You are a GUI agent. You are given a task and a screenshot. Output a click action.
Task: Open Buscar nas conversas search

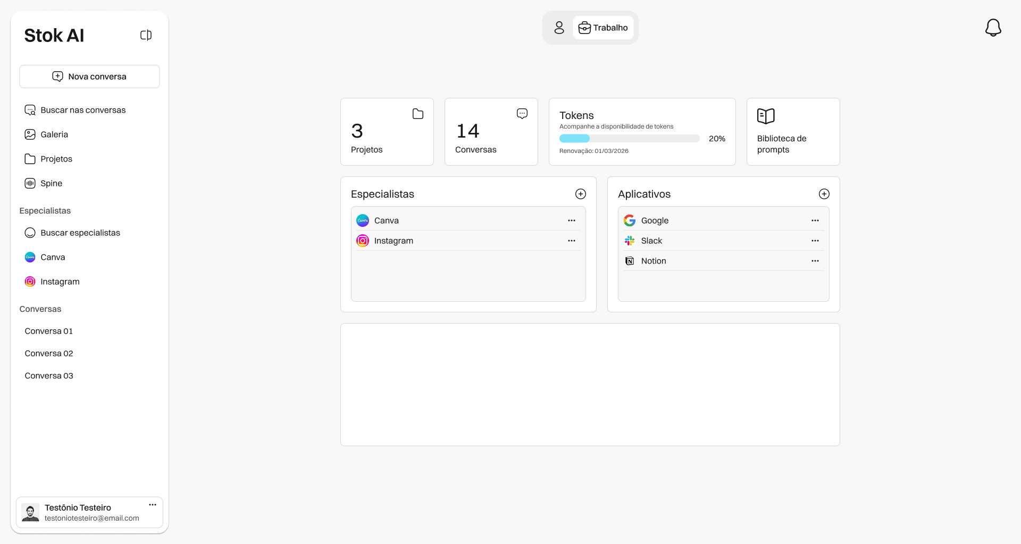[83, 110]
